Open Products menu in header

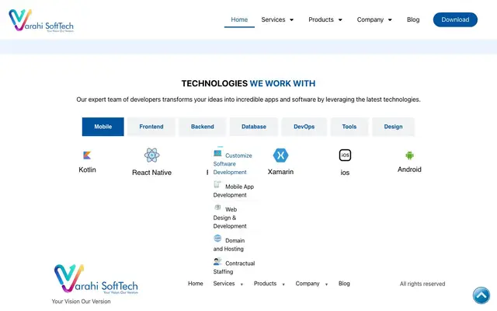(321, 19)
